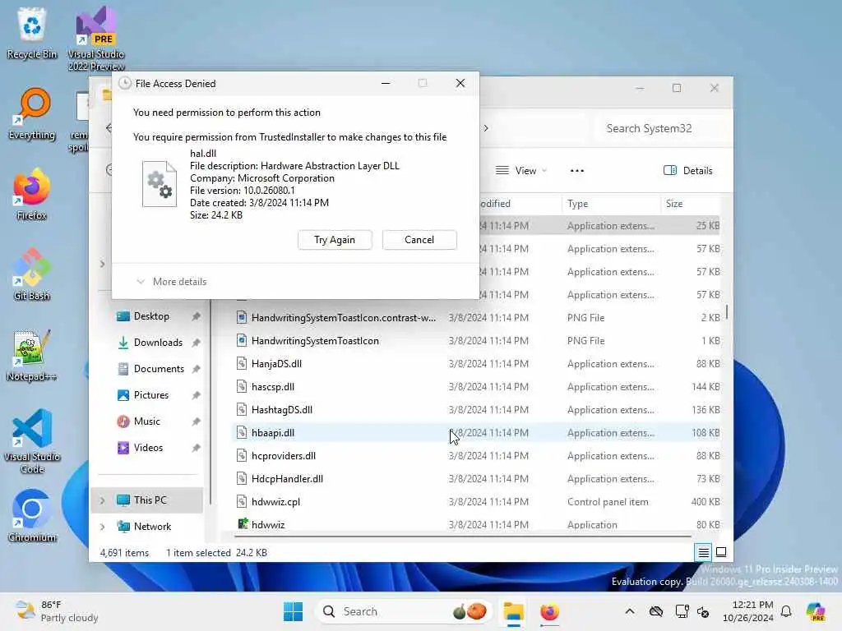Launch Firefox from the desktop
The image size is (842, 631).
[x=32, y=194]
